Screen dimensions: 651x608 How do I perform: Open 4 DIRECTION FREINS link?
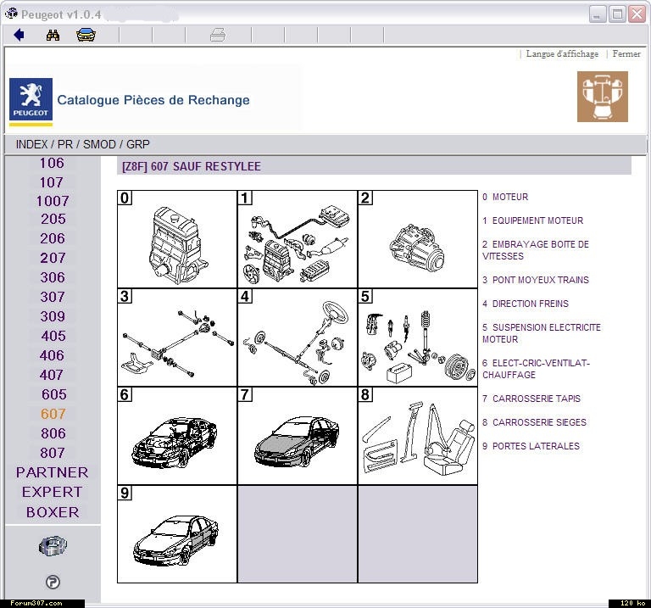526,304
